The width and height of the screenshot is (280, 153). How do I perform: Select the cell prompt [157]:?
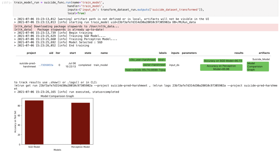(7, 2)
